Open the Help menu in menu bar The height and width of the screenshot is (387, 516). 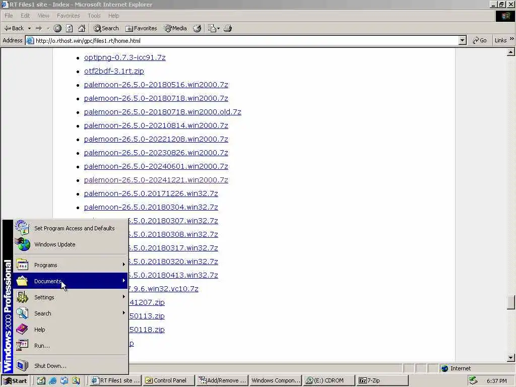click(x=113, y=16)
